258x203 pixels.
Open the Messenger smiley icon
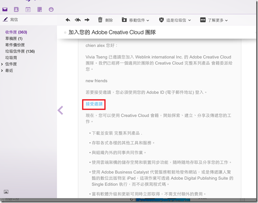point(51,9)
